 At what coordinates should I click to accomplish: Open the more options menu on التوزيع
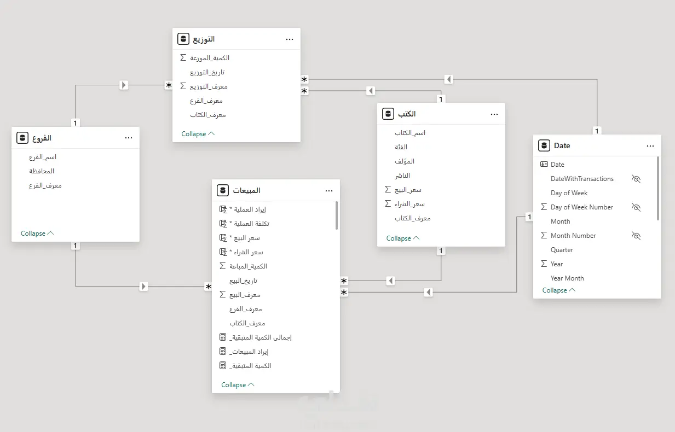click(290, 39)
